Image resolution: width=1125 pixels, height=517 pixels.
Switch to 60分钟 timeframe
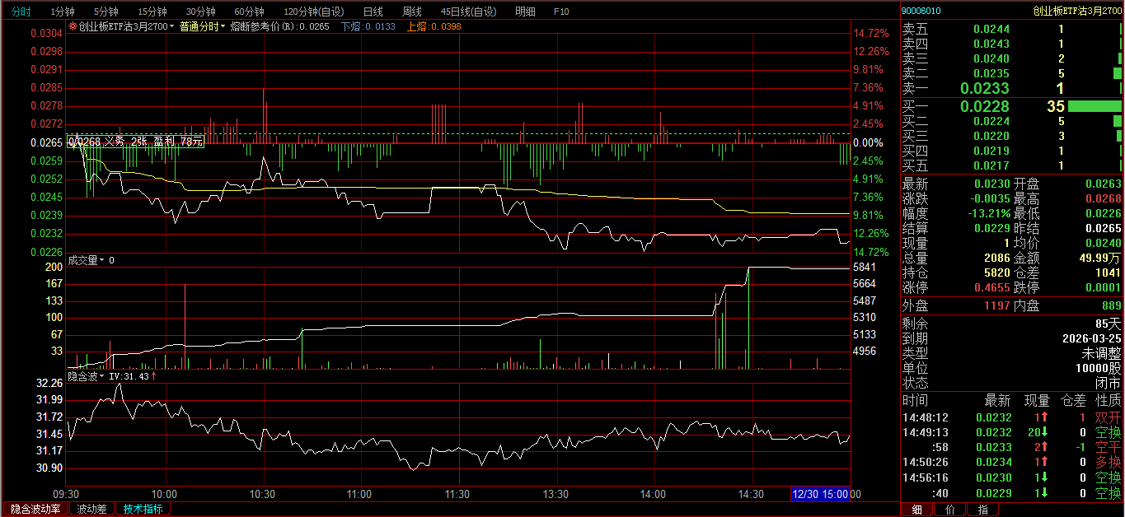249,12
